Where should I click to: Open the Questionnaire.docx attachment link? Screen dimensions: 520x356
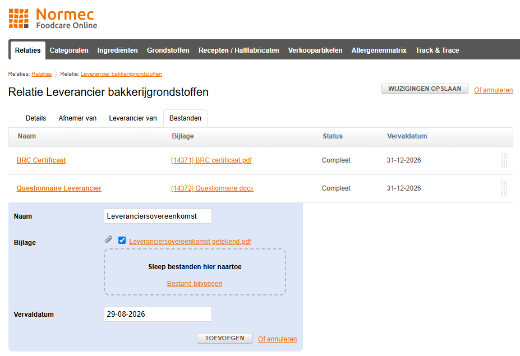coord(212,188)
